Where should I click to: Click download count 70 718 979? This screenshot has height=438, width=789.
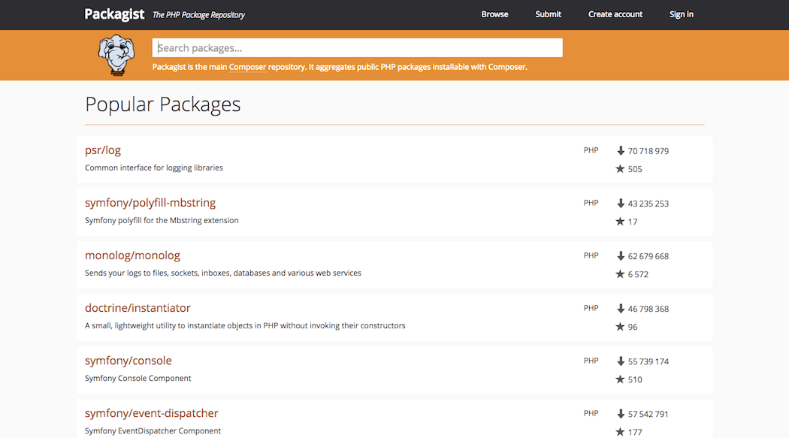[648, 151]
